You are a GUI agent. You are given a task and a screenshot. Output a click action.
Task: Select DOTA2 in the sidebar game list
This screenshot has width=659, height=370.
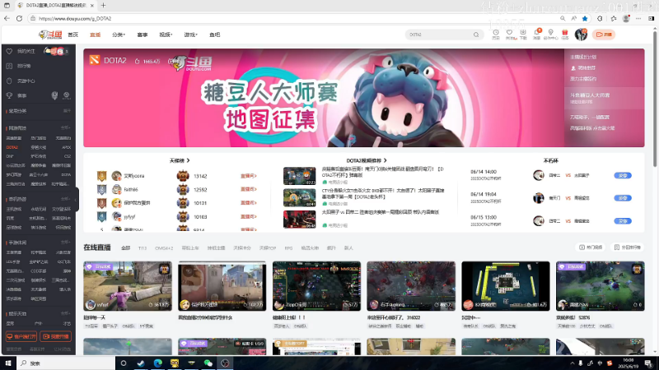point(12,147)
